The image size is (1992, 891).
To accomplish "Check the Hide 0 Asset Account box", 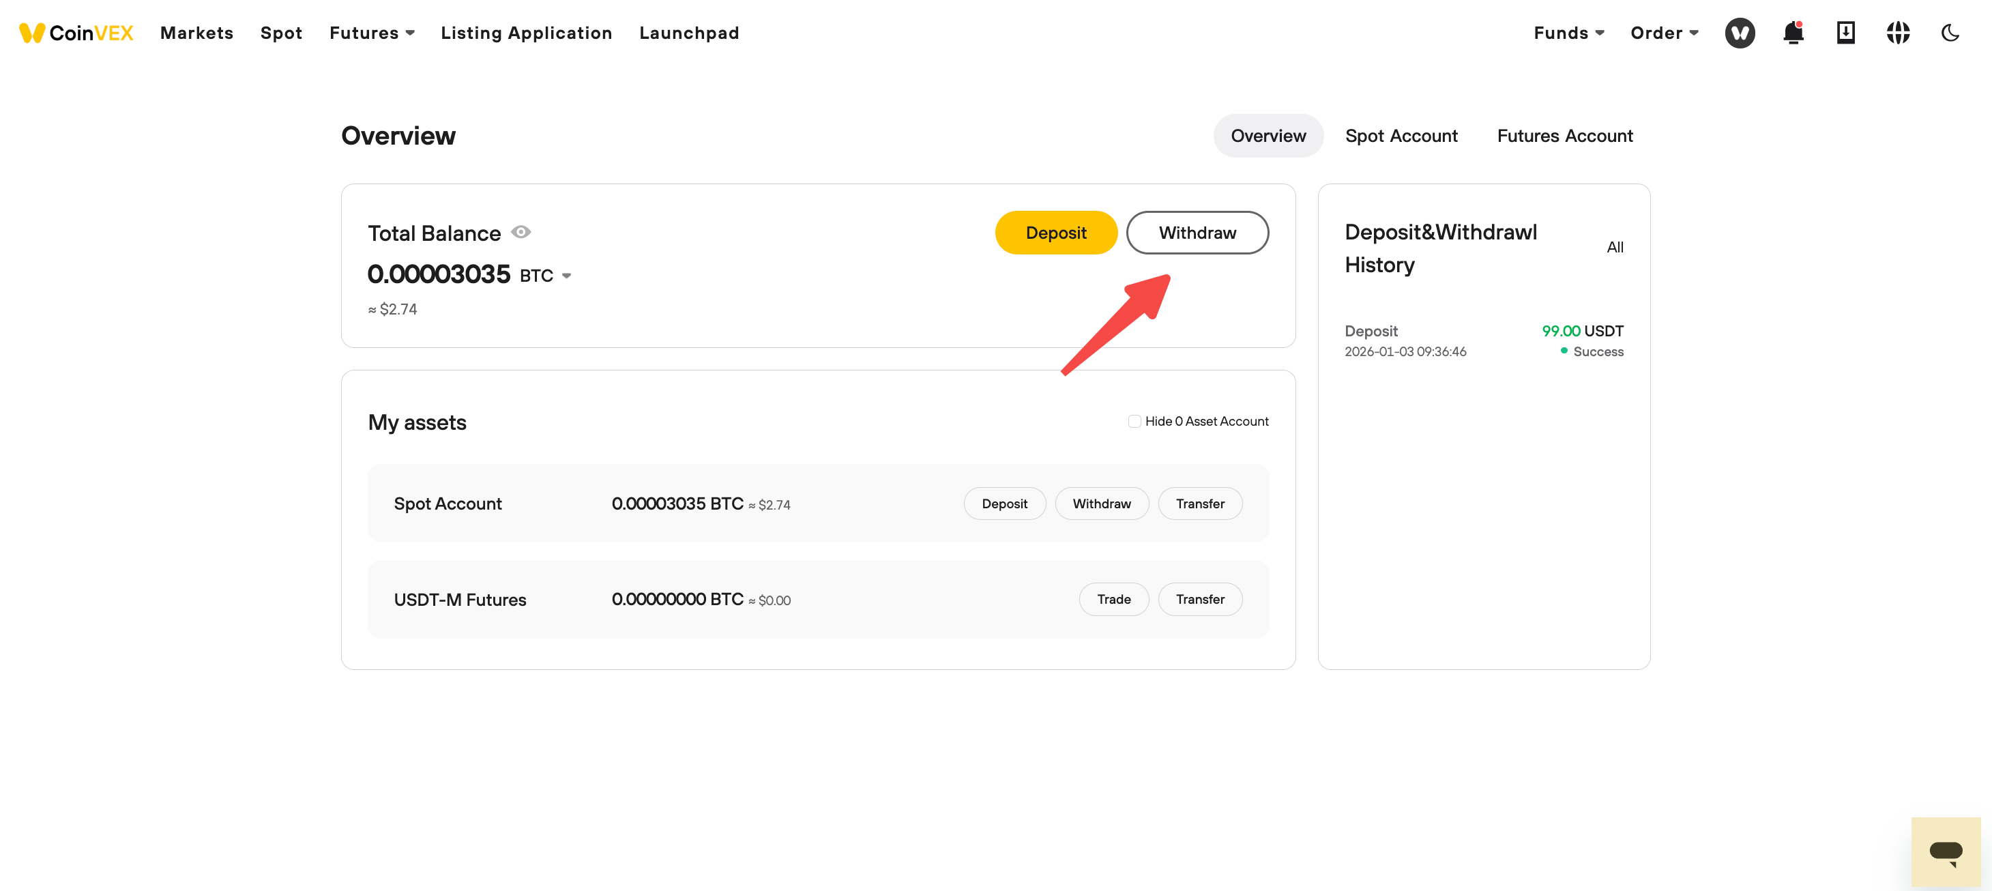I will [1134, 421].
